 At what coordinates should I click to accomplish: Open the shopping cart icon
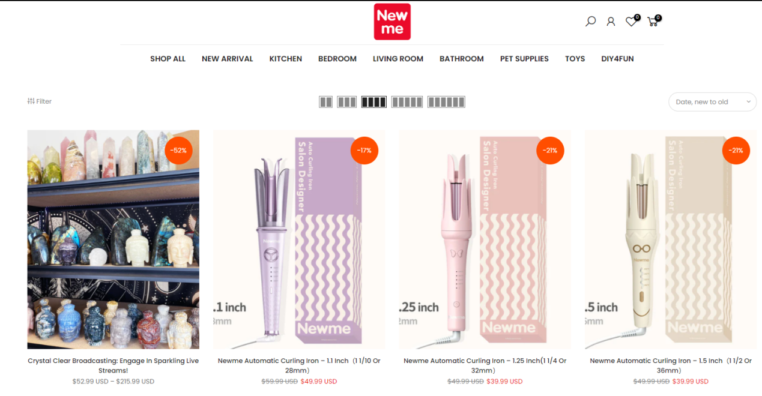[x=653, y=22]
